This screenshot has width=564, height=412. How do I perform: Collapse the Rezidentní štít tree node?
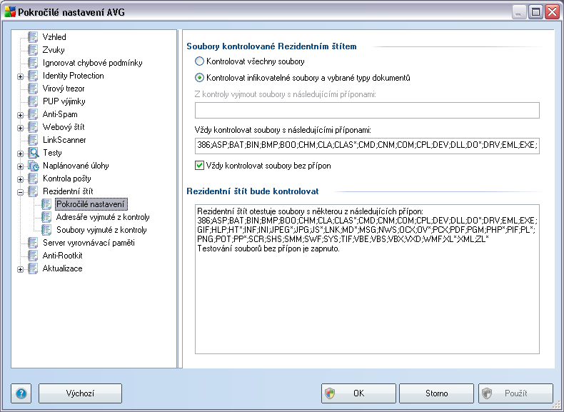point(20,192)
